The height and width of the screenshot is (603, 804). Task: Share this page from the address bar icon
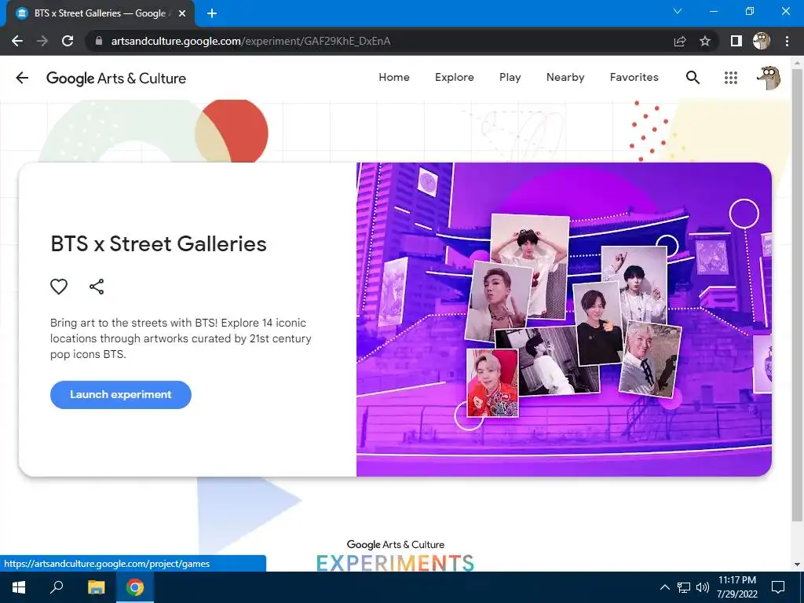pos(680,41)
